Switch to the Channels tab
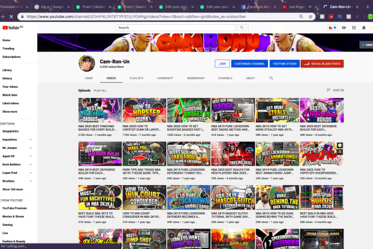The height and width of the screenshot is (249, 373). [225, 78]
